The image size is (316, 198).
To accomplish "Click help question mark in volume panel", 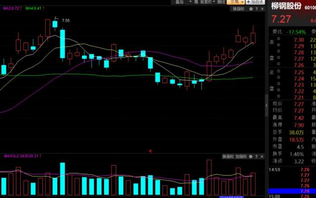I will pos(256,157).
